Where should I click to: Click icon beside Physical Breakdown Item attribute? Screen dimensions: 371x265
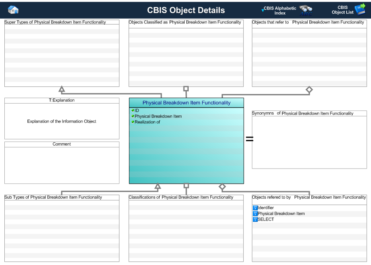(133, 116)
